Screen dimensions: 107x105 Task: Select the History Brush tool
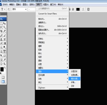[4, 40]
